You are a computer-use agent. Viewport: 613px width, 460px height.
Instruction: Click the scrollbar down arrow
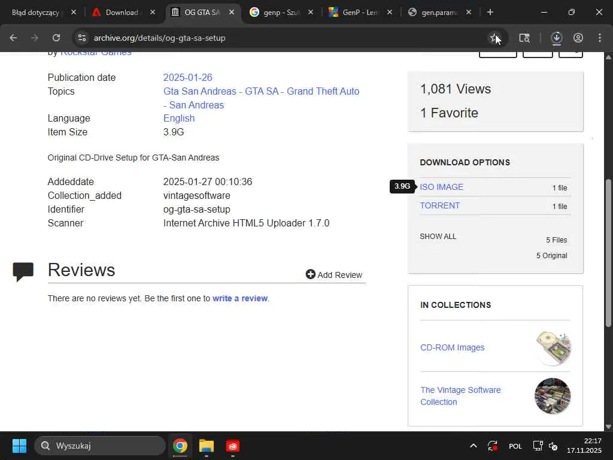pyautogui.click(x=608, y=426)
